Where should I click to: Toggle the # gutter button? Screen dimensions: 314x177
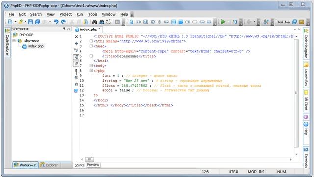[76, 64]
